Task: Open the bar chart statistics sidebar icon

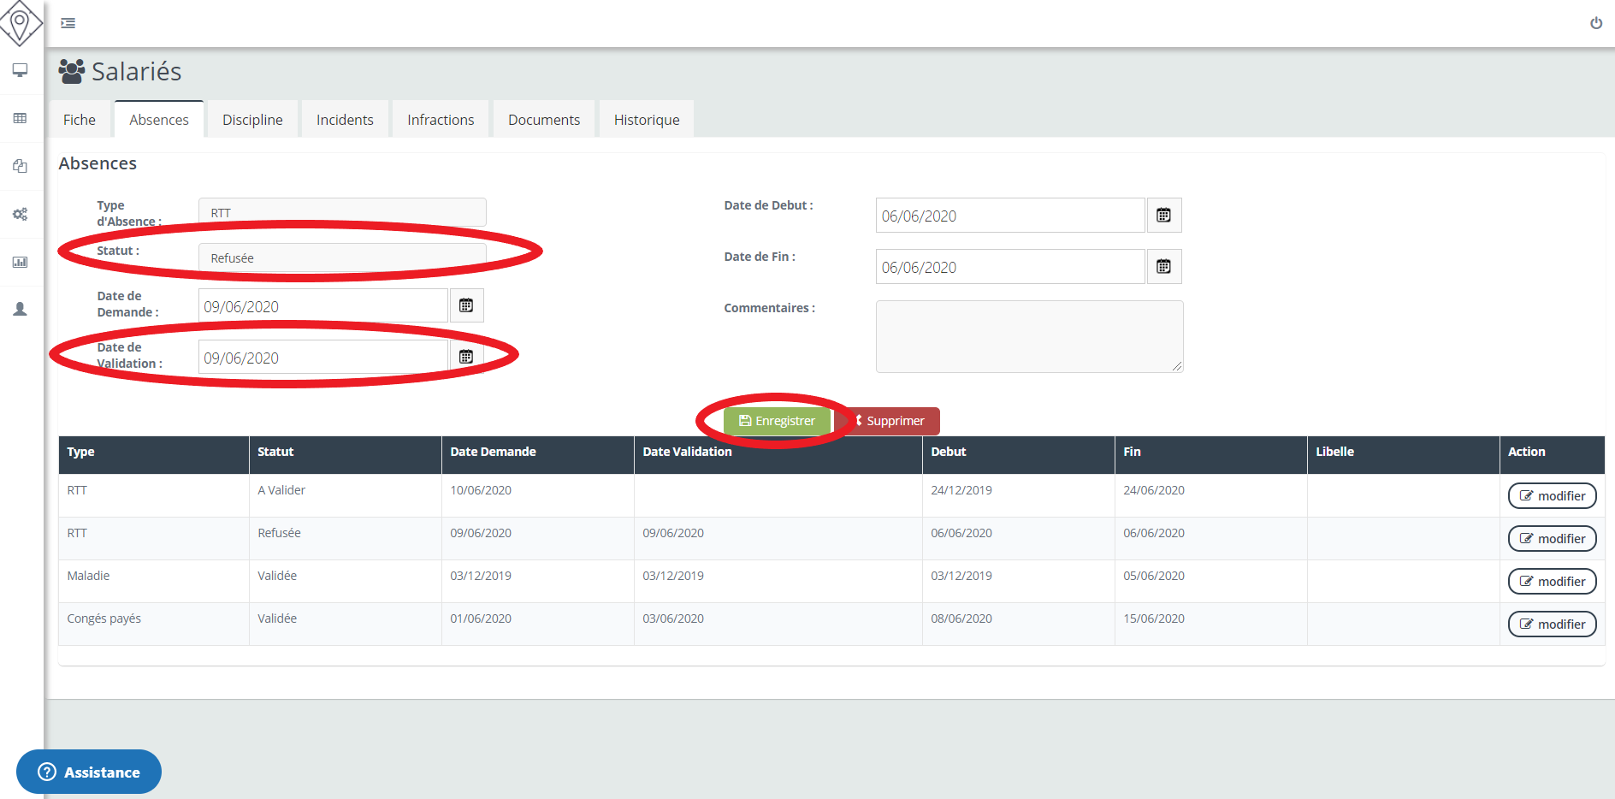Action: coord(21,262)
